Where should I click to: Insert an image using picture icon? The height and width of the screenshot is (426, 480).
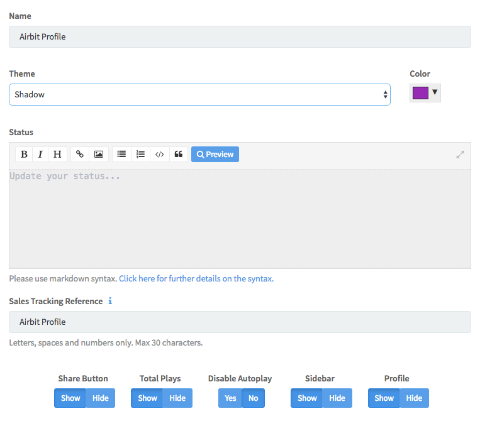pyautogui.click(x=99, y=154)
